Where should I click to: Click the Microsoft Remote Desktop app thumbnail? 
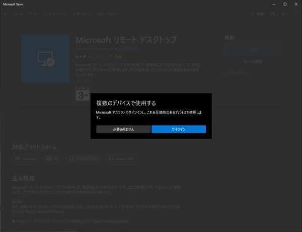click(x=45, y=59)
